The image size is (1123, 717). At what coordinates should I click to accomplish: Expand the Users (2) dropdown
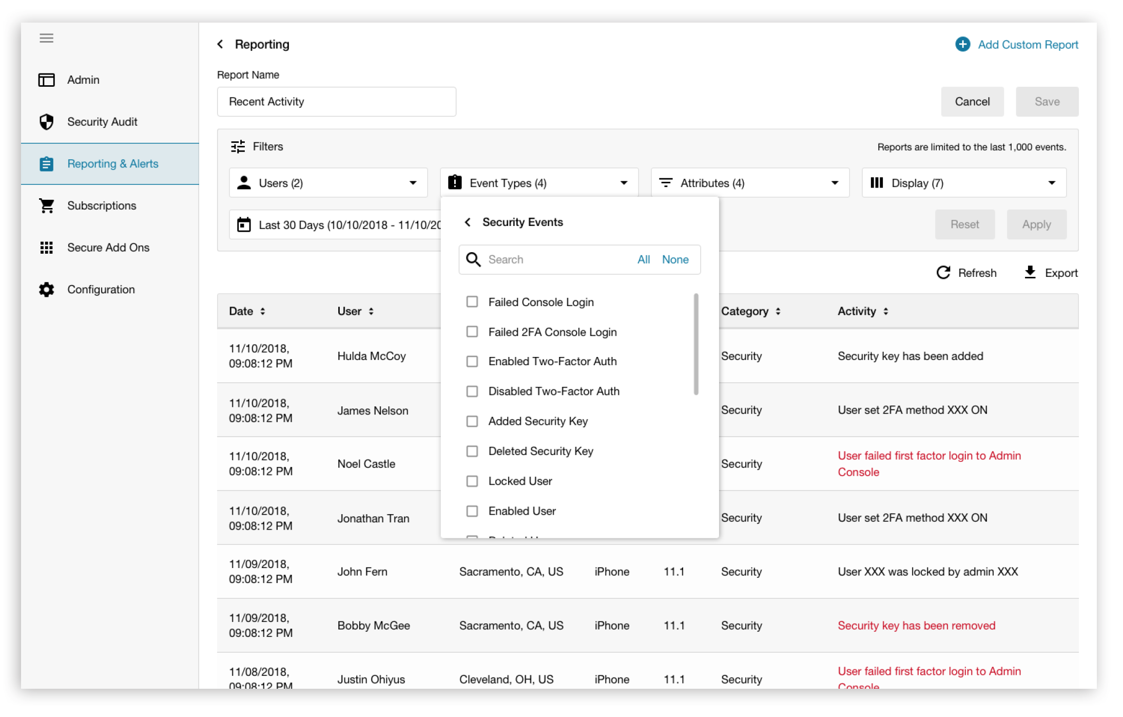tap(328, 183)
